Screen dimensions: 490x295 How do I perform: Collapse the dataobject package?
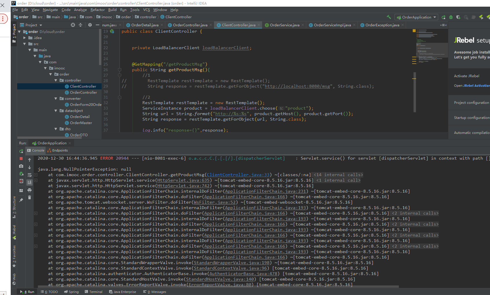[x=56, y=111]
